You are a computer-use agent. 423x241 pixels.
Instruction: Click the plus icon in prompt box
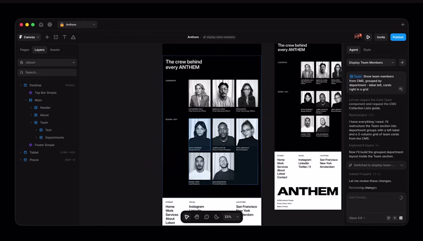pos(395,218)
